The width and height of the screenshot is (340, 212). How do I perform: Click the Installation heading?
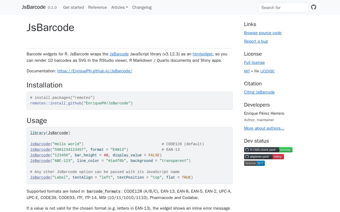point(45,85)
